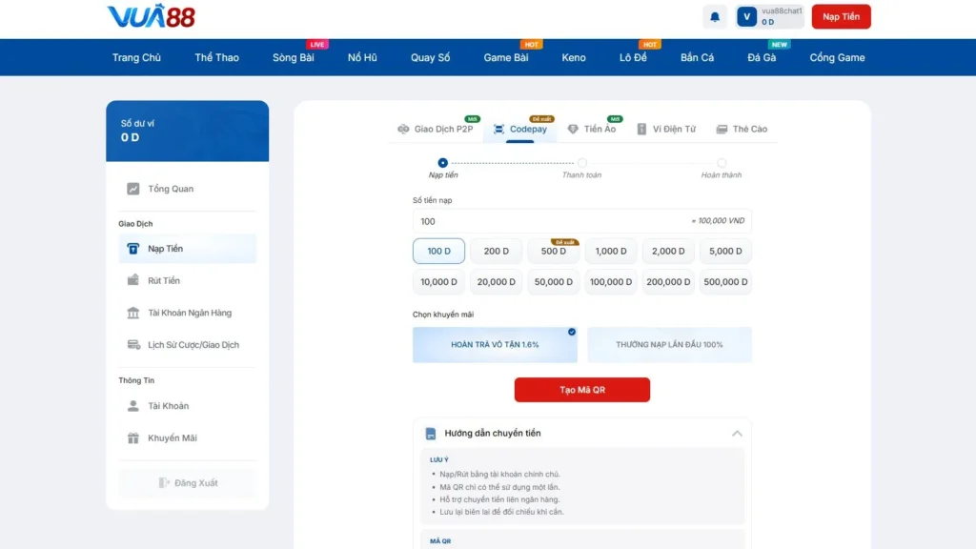Open Tài Khoản Ngân Hàng bank accounts
976x549 pixels.
click(x=189, y=313)
